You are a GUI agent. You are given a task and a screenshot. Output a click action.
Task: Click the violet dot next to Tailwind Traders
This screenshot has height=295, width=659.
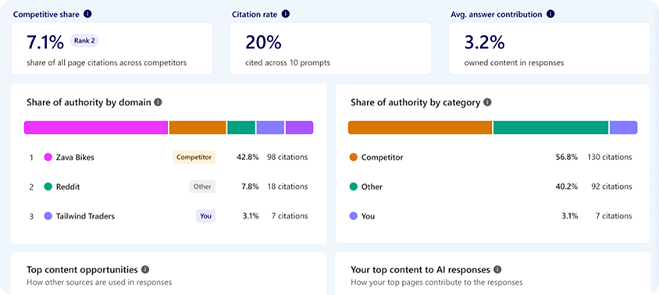[x=48, y=216]
